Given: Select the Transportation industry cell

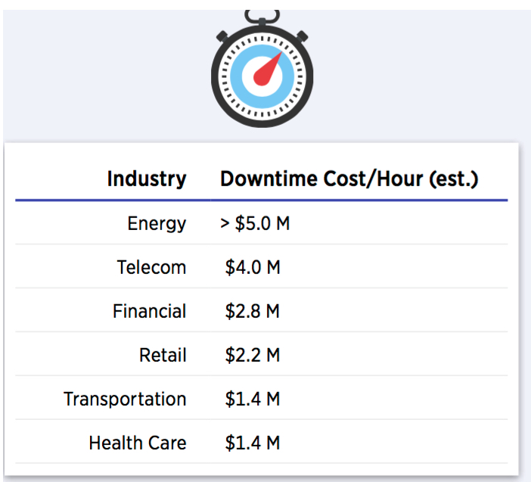Looking at the screenshot, I should point(125,399).
